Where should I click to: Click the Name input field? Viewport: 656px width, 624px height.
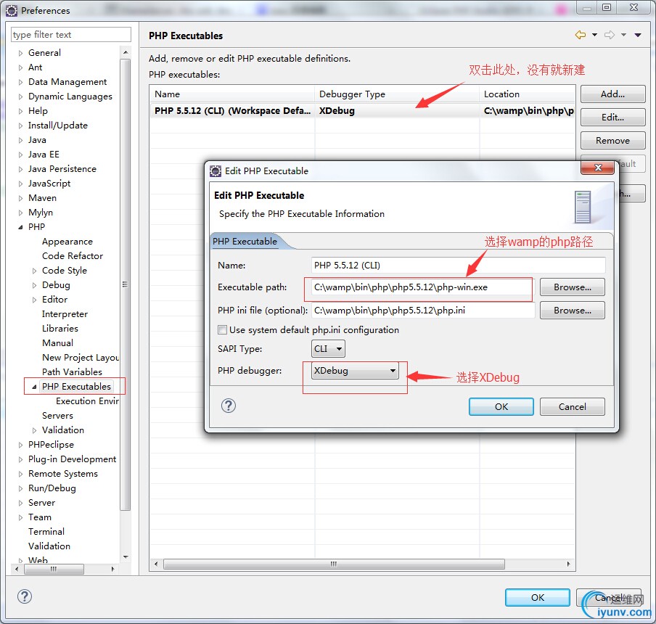pos(458,265)
